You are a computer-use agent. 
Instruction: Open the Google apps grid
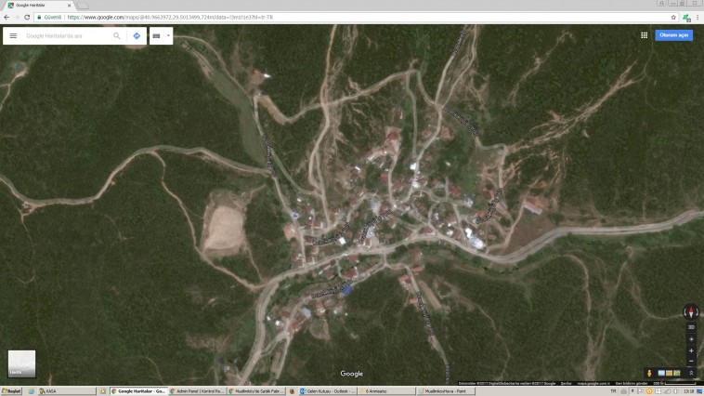[644, 35]
